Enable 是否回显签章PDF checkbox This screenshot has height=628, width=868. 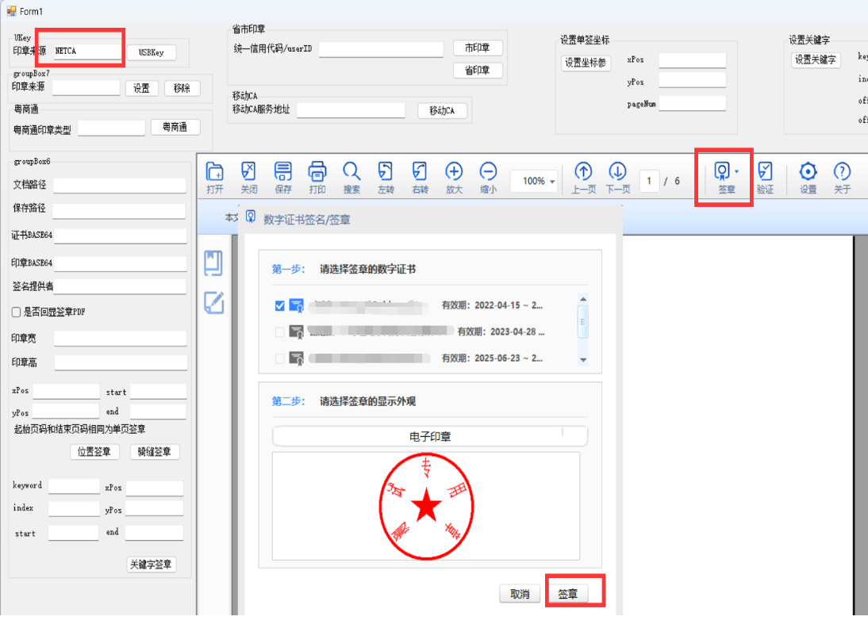tap(17, 312)
